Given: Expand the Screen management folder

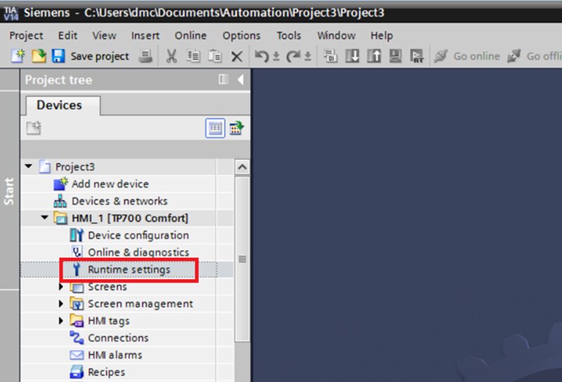Looking at the screenshot, I should (x=61, y=303).
